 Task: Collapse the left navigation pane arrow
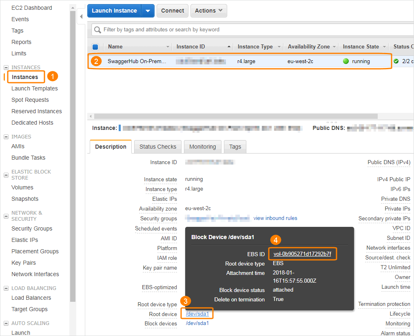[x=81, y=17]
